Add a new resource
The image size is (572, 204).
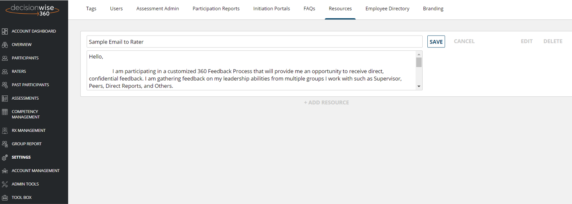(326, 103)
